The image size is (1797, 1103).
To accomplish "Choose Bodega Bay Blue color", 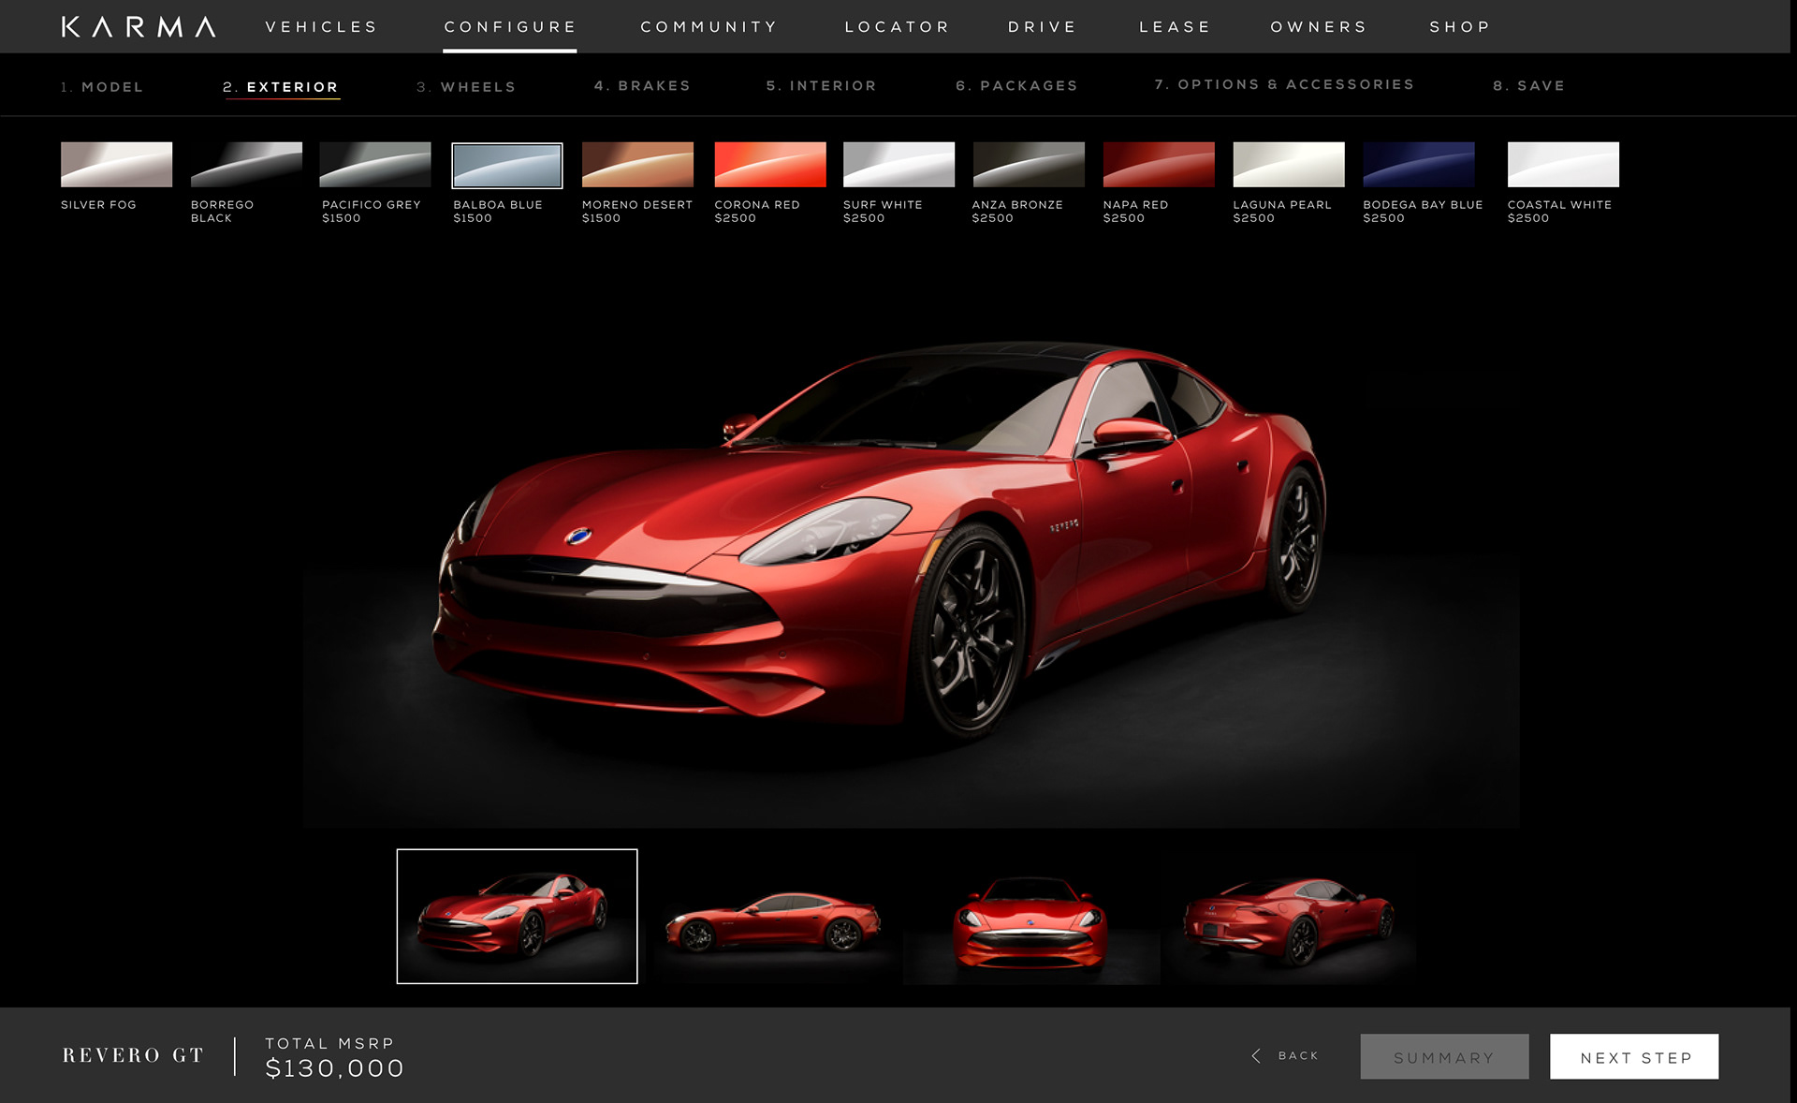I will pos(1419,165).
